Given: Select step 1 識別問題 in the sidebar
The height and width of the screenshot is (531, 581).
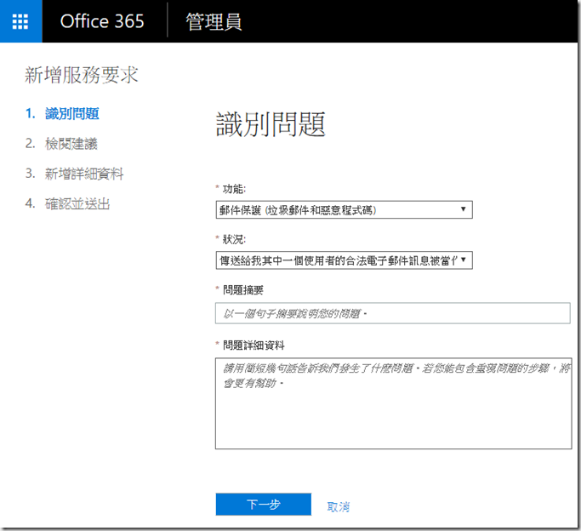Looking at the screenshot, I should click(x=71, y=113).
